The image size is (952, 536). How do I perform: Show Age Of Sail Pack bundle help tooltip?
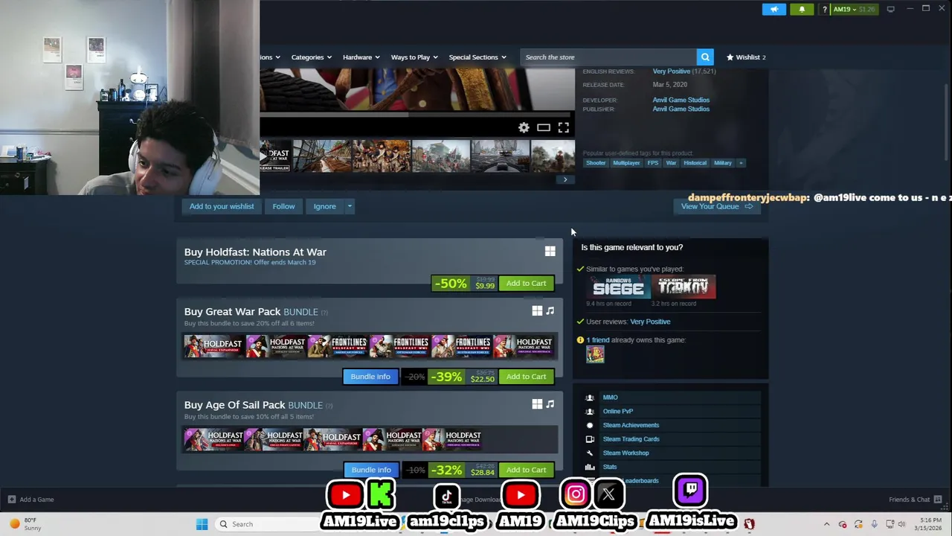tap(329, 405)
